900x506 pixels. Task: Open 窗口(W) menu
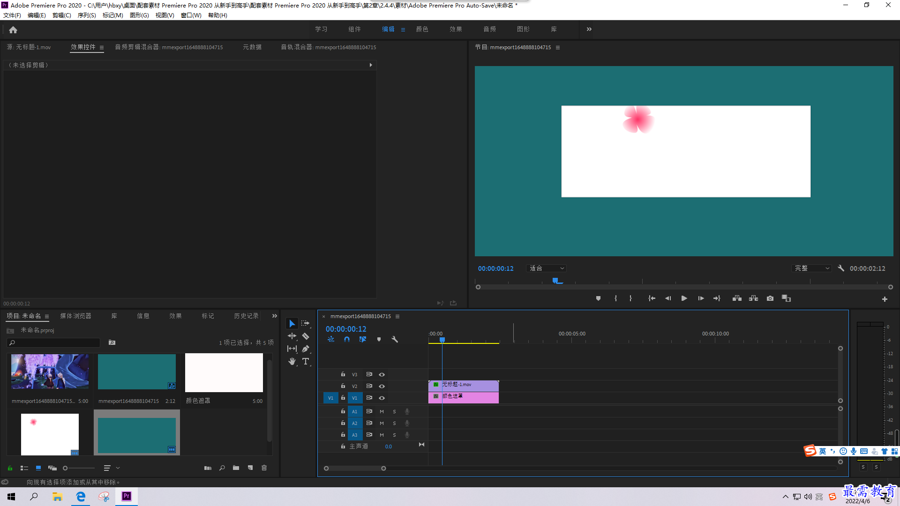click(x=191, y=15)
